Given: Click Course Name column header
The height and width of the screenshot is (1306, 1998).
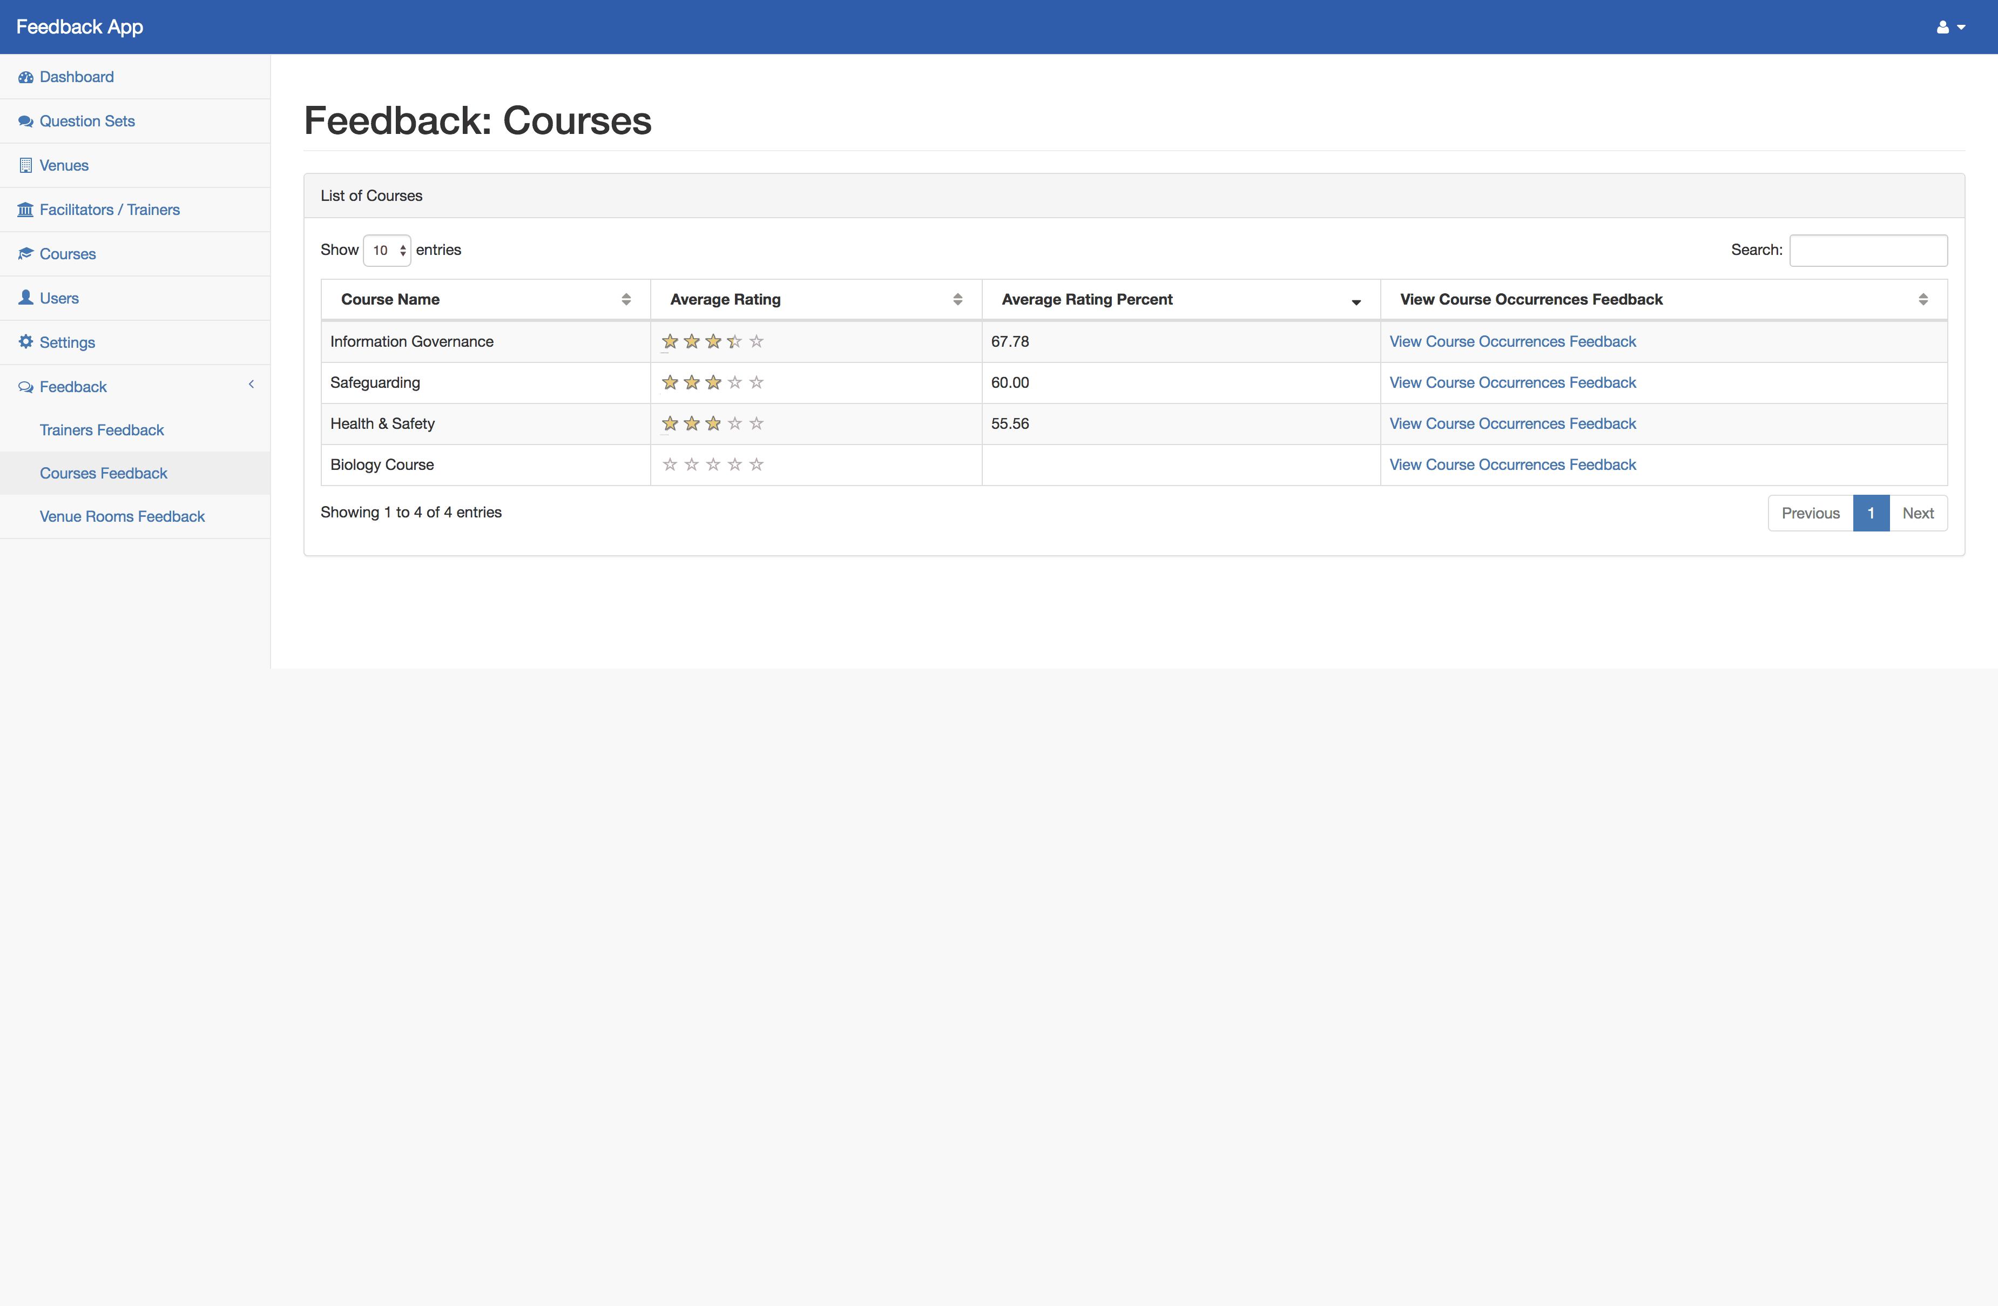Looking at the screenshot, I should [486, 300].
